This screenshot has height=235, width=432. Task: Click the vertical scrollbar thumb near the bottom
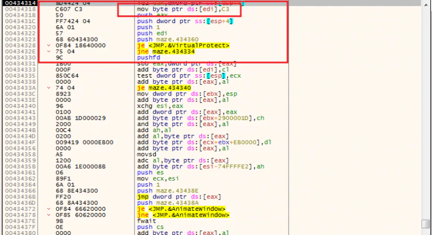(x=425, y=223)
